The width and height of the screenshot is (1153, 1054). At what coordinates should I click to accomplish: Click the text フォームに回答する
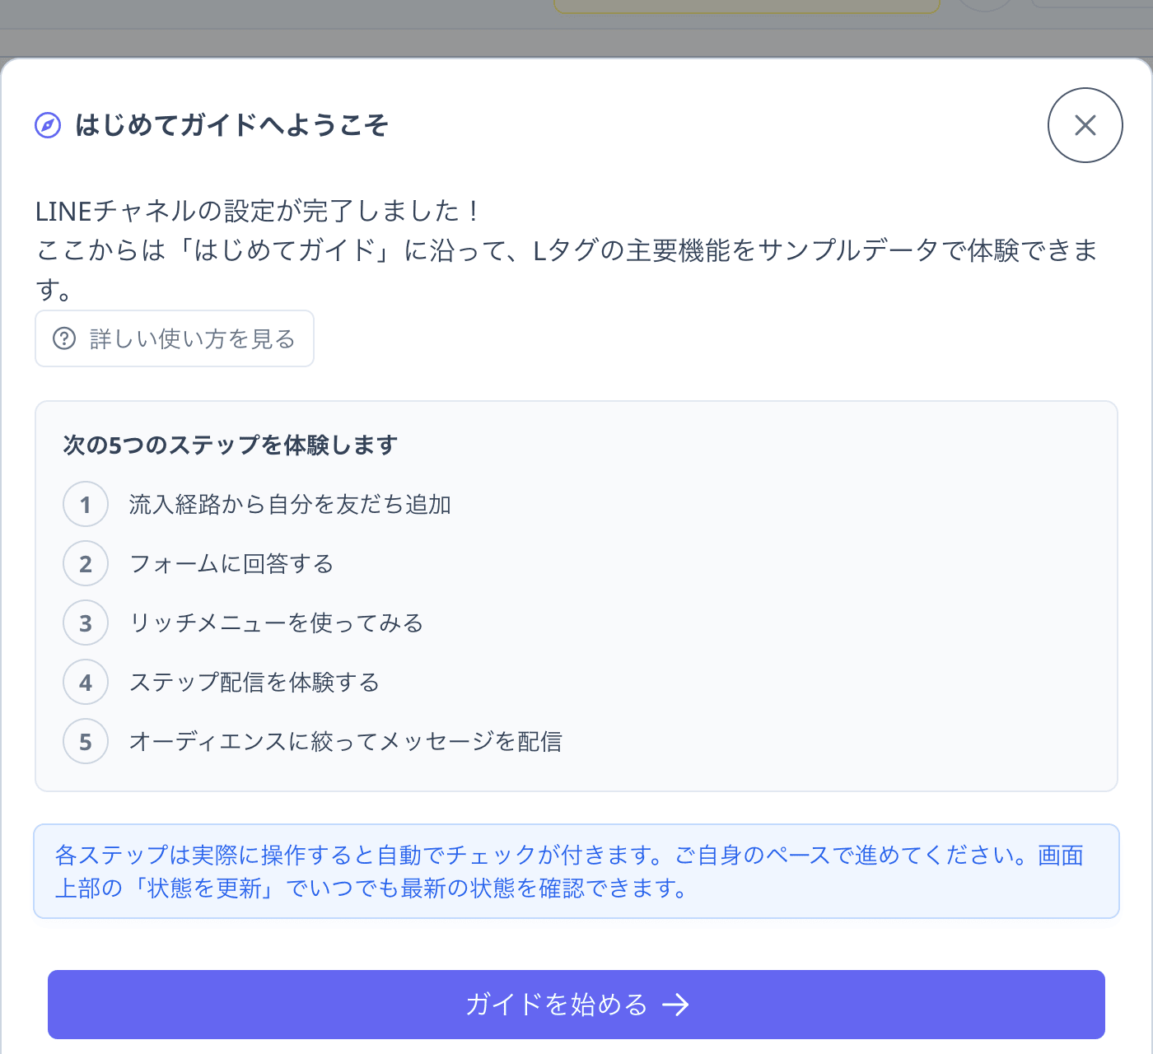(231, 563)
